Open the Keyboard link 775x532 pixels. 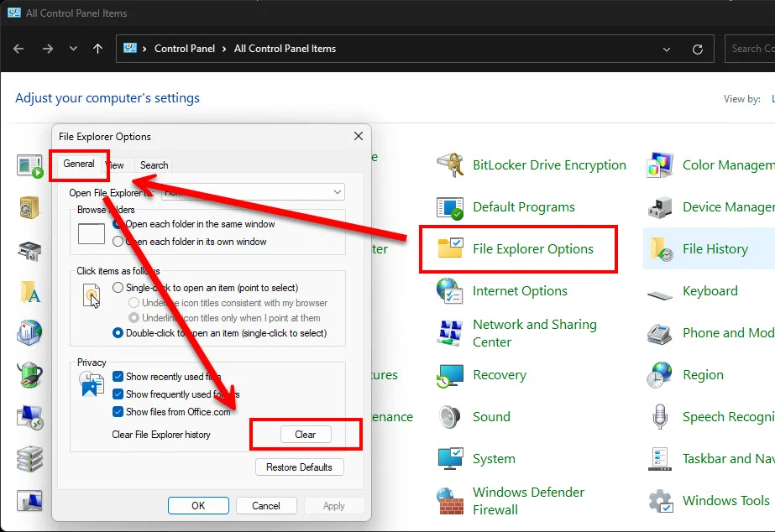710,291
